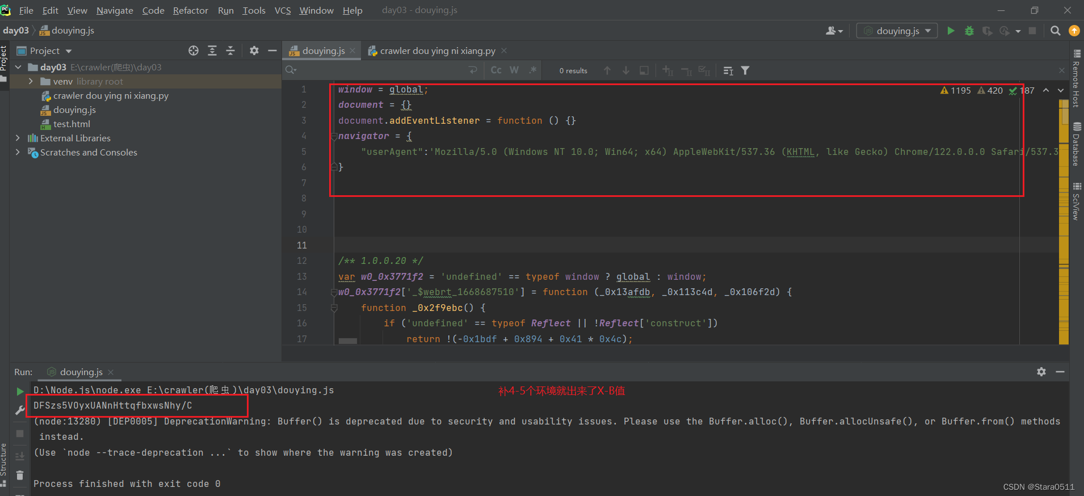This screenshot has width=1084, height=496.
Task: Toggle the search filter funnel icon
Action: pos(745,70)
